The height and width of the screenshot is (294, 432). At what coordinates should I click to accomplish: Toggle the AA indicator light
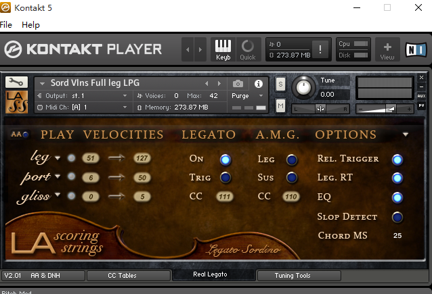[x=25, y=134]
